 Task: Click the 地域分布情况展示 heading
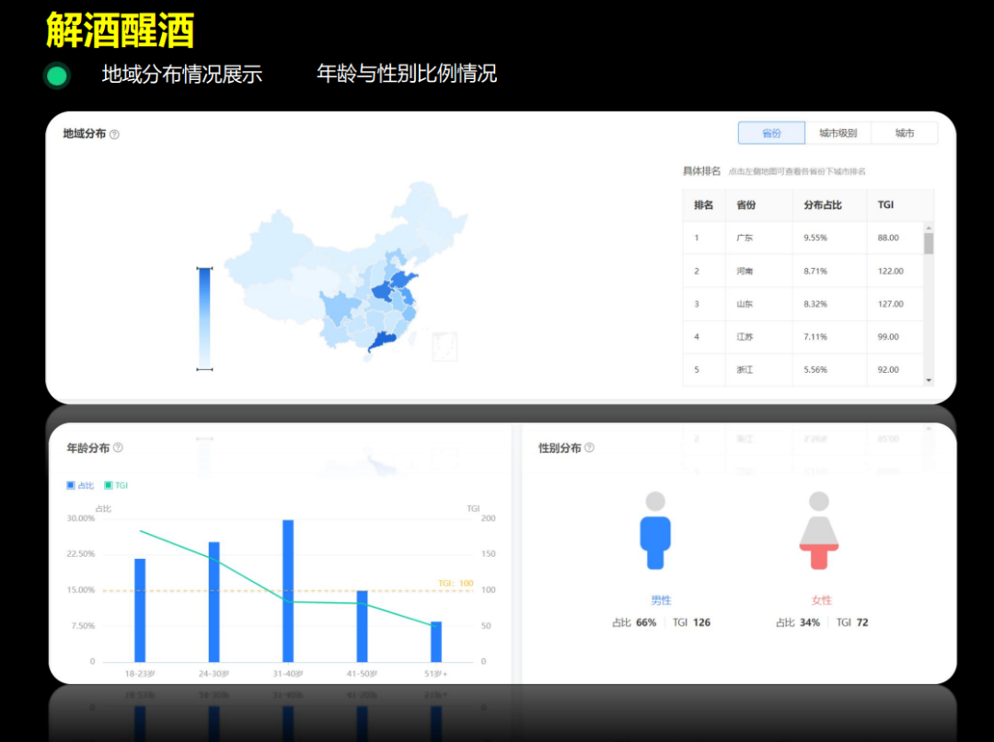point(182,75)
